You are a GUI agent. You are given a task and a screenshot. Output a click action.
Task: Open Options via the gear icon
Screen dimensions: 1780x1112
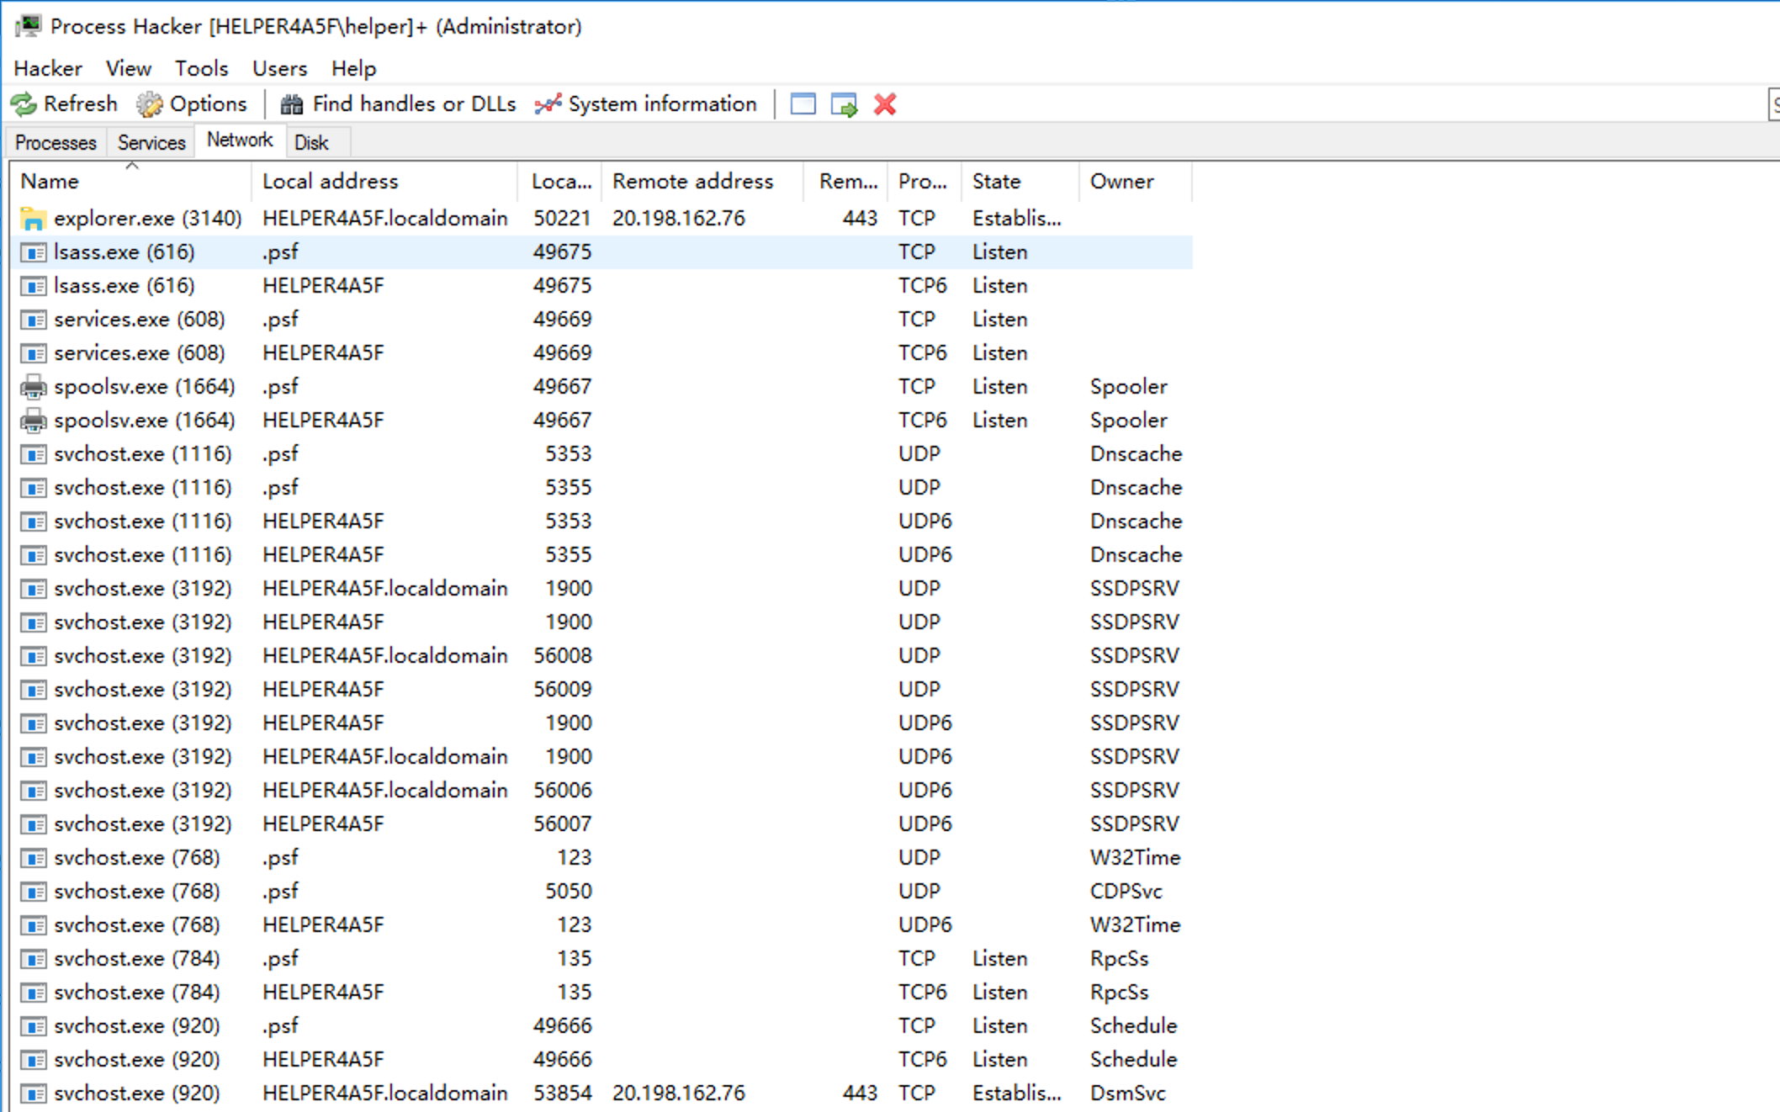[x=150, y=104]
